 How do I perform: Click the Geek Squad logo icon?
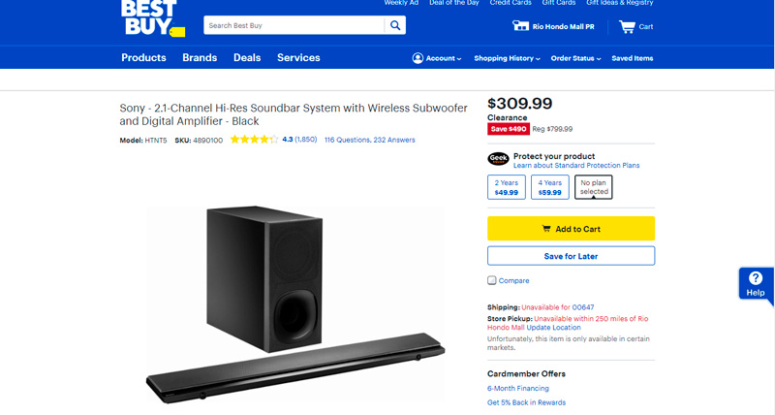(498, 160)
